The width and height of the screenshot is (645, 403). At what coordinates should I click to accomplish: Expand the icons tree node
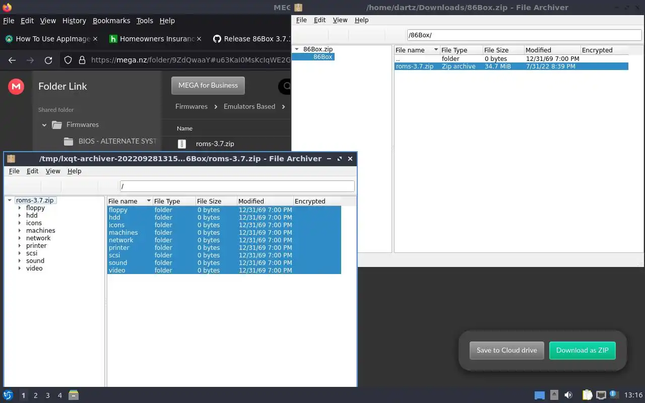[20, 223]
